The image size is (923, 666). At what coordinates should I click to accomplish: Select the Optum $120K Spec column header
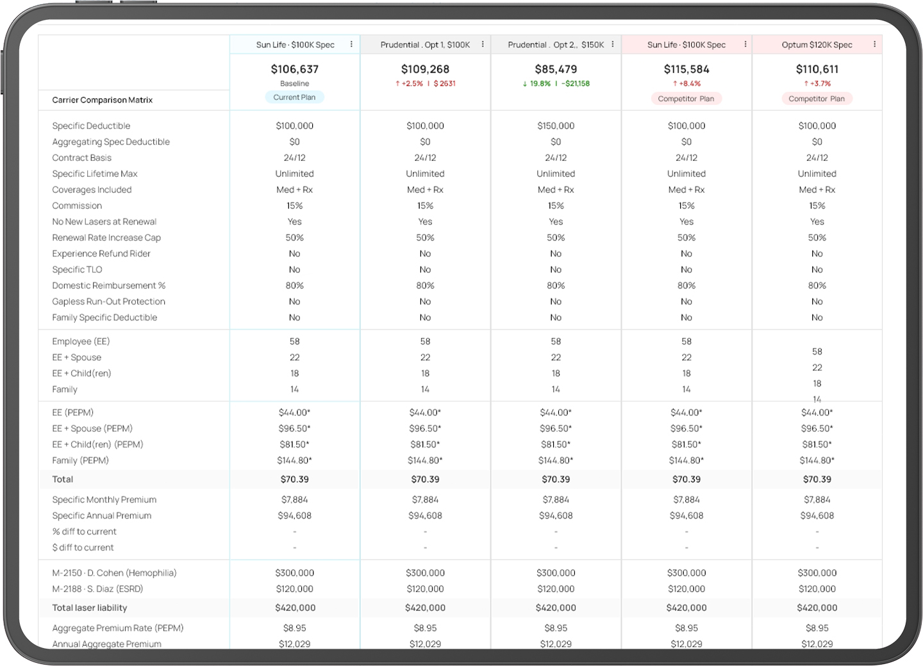[817, 45]
